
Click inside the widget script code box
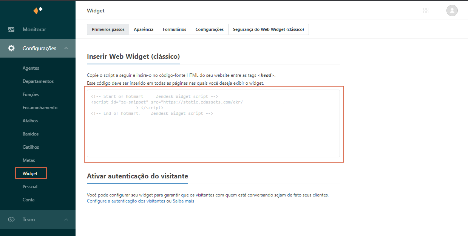coord(213,123)
